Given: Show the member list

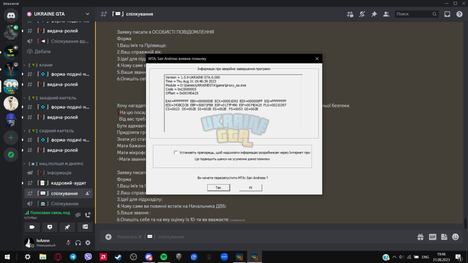Looking at the screenshot, I should click(x=386, y=14).
